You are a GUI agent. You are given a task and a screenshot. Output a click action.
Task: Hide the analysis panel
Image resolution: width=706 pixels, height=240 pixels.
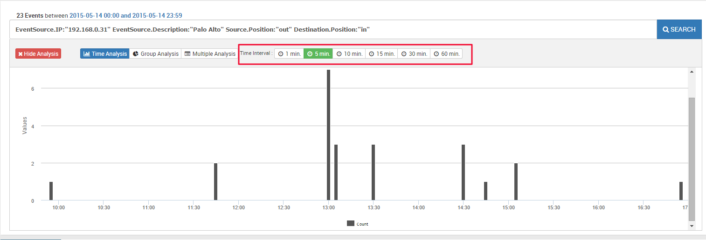[38, 54]
